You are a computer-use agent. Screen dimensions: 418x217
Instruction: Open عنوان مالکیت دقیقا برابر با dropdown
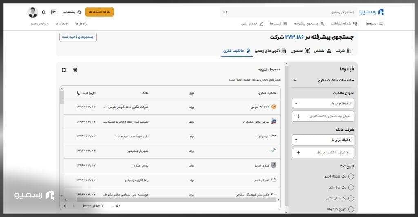click(323, 103)
